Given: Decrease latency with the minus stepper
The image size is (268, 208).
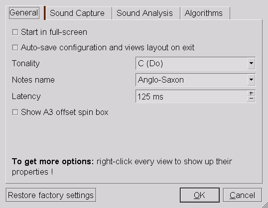Looking at the screenshot, I should tap(251, 99).
